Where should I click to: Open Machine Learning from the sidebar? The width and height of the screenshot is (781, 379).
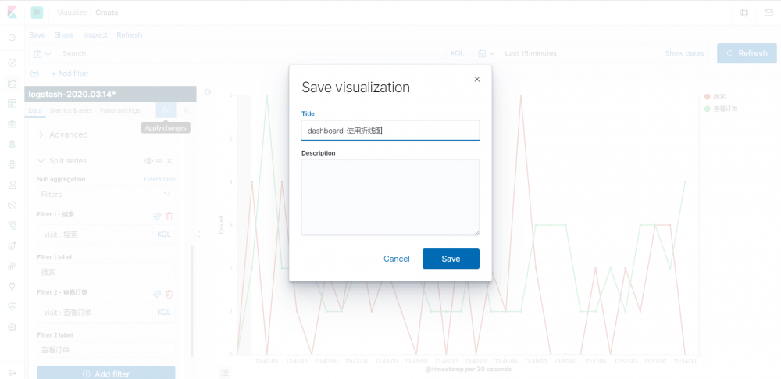pyautogui.click(x=12, y=165)
